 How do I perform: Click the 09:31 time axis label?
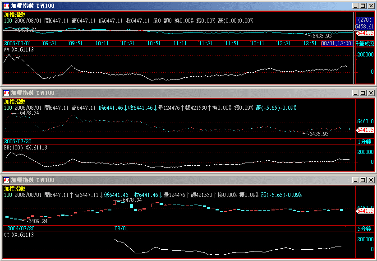[x=50, y=43]
